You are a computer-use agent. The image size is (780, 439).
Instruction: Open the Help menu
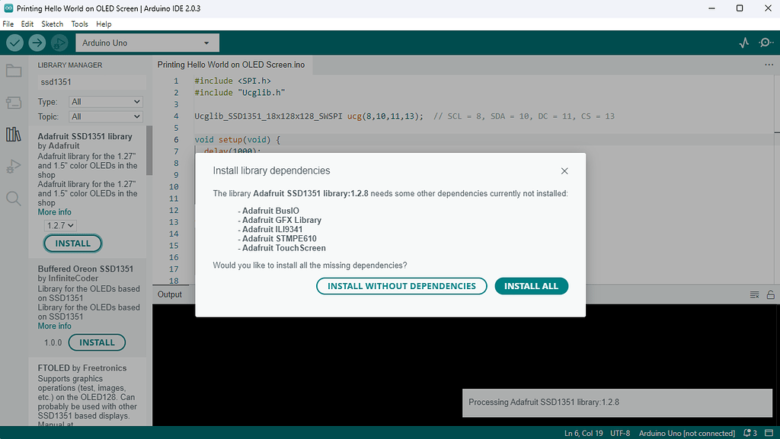(x=104, y=24)
